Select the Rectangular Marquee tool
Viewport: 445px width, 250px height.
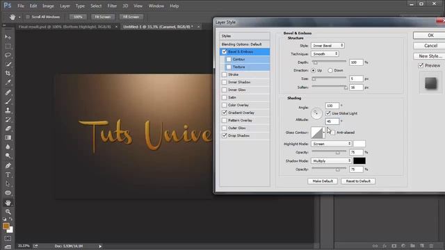click(x=8, y=46)
